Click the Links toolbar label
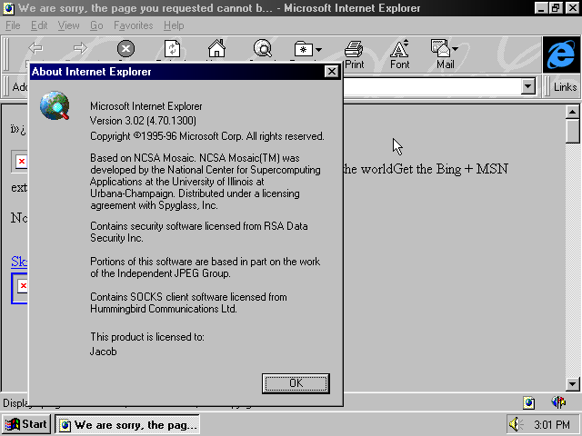Viewport: 582px width, 436px height. [565, 87]
